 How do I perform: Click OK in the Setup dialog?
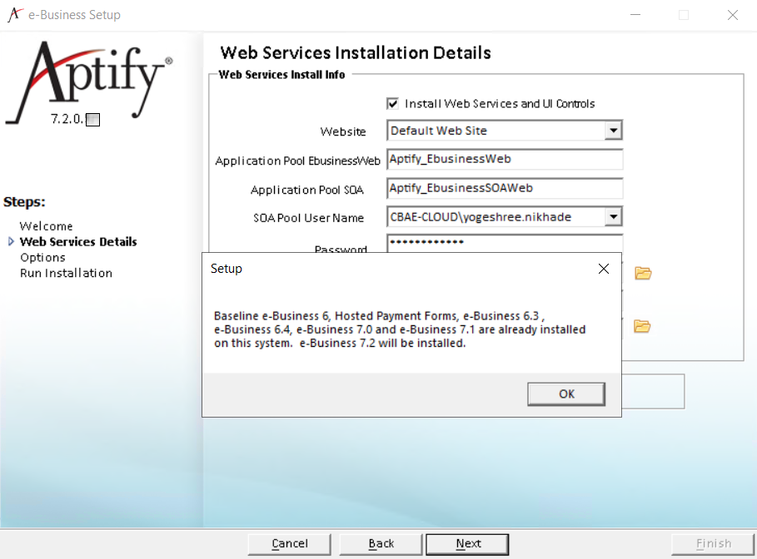pyautogui.click(x=565, y=394)
